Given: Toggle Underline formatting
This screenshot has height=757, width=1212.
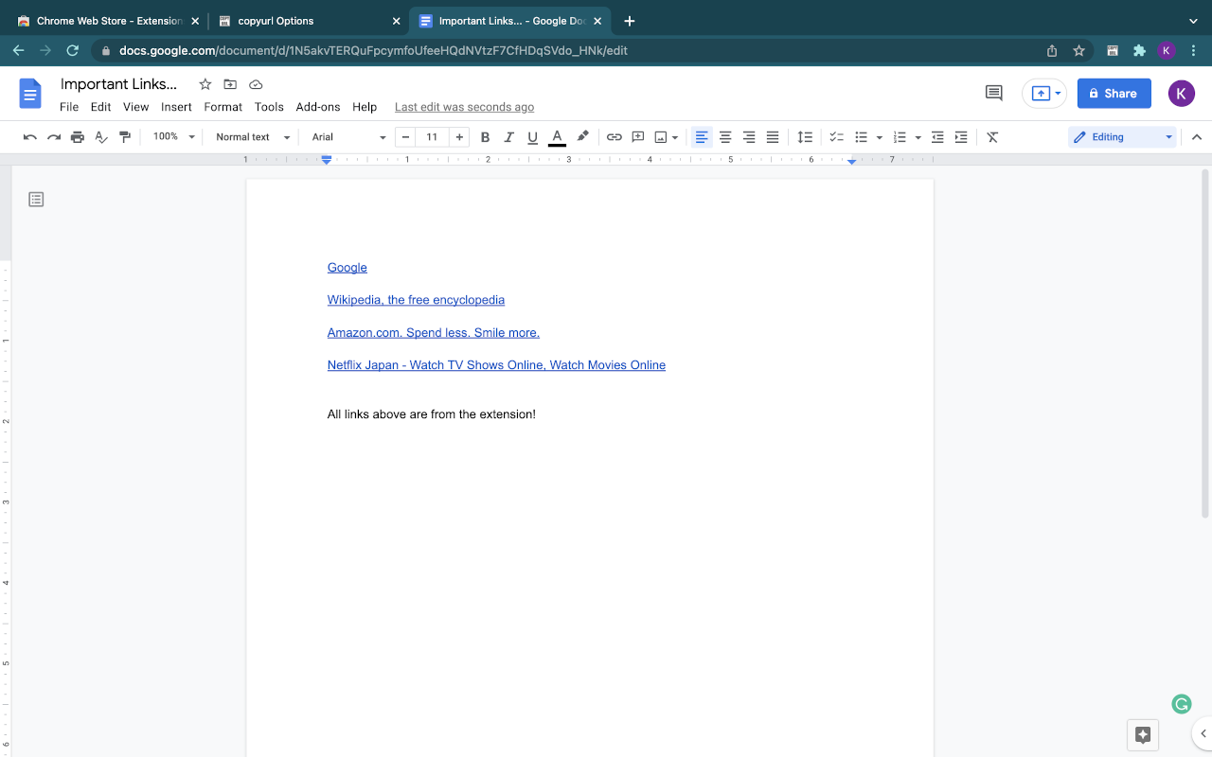Looking at the screenshot, I should coord(532,137).
